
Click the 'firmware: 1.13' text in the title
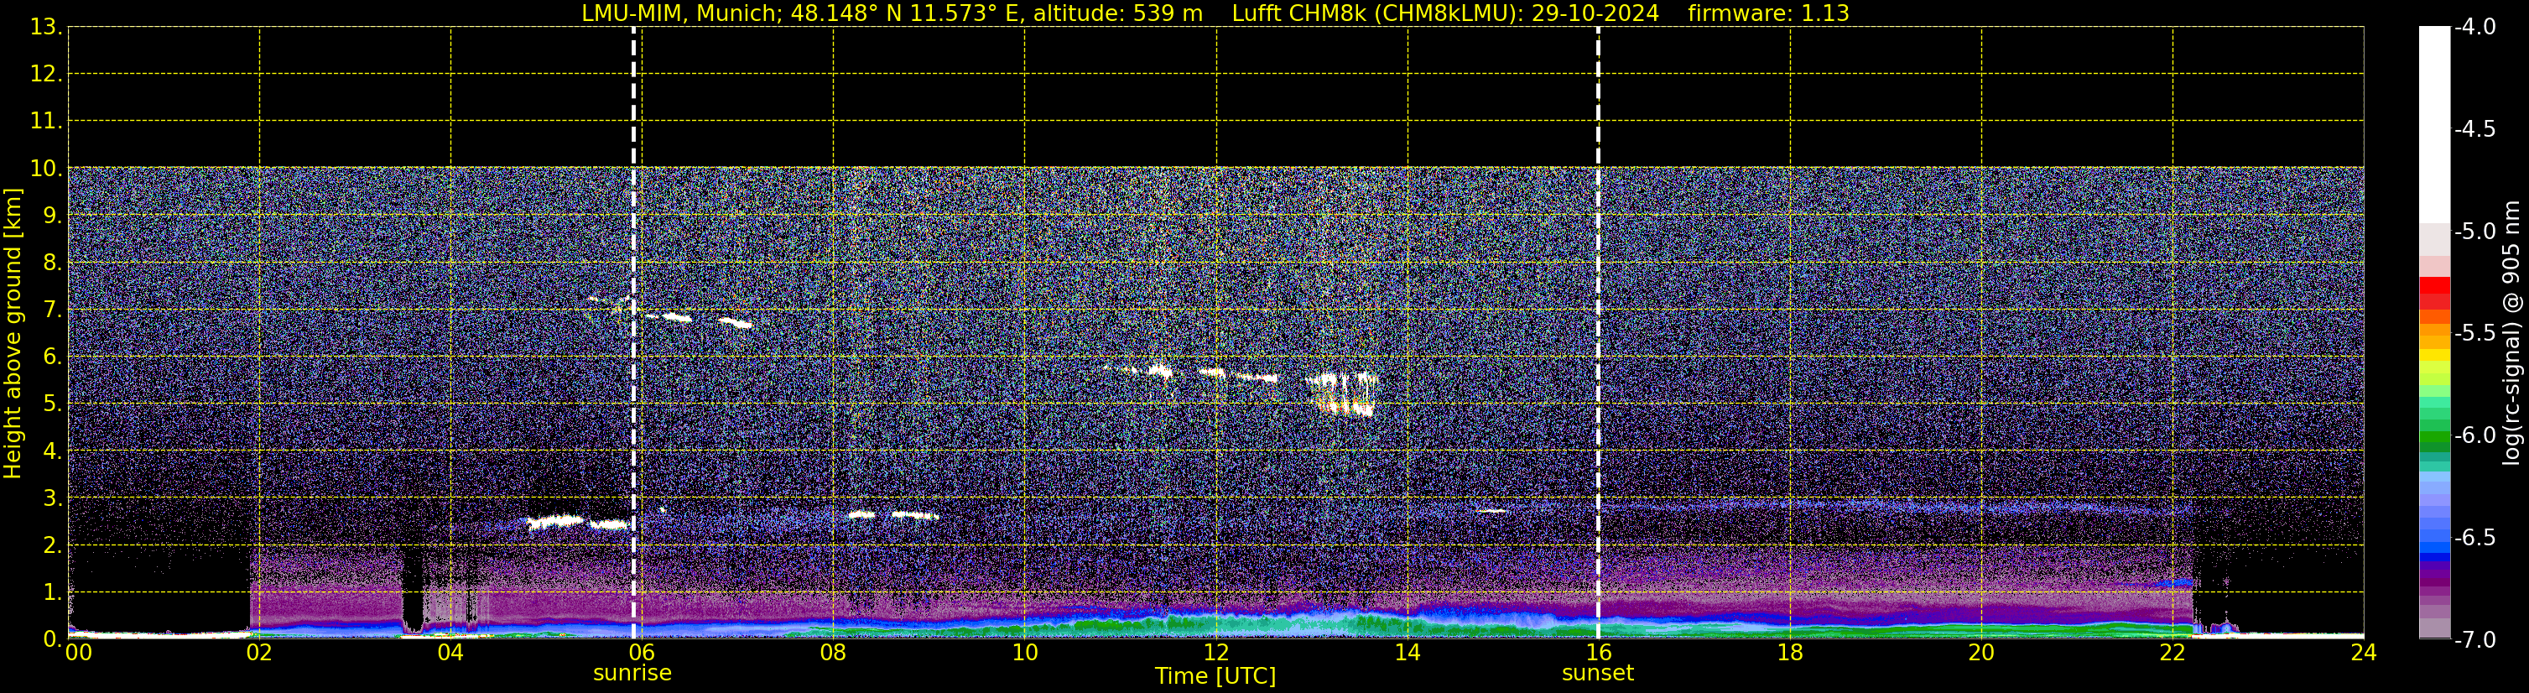[x=1768, y=13]
